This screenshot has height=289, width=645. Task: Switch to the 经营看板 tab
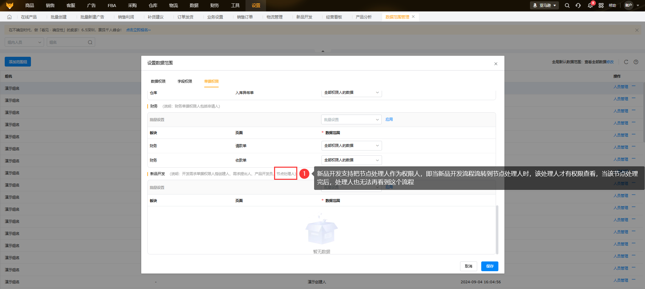[x=334, y=17]
